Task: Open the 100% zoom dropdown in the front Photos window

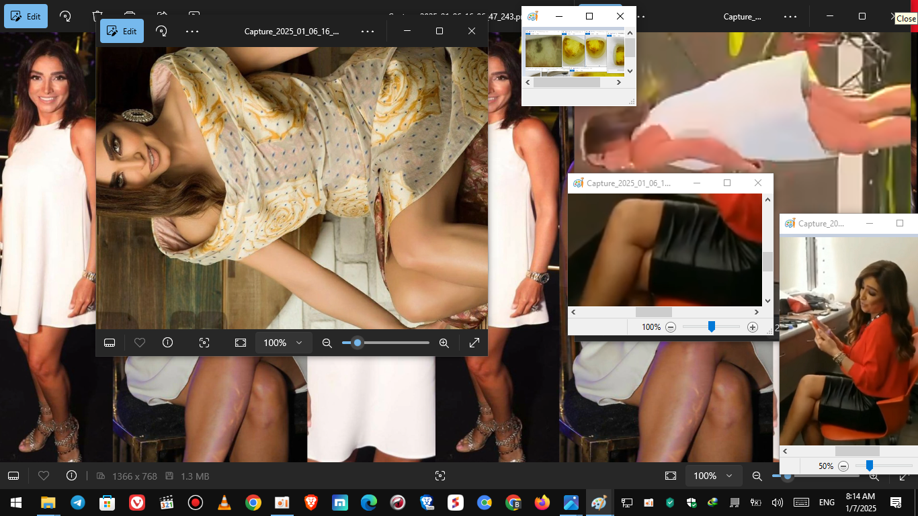Action: click(283, 343)
